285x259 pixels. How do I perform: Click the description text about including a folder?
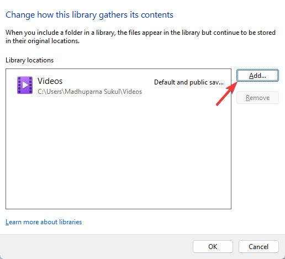(x=140, y=36)
